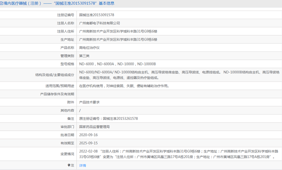Click the 备注 label
This screenshot has height=170, width=282.
tap(71, 119)
